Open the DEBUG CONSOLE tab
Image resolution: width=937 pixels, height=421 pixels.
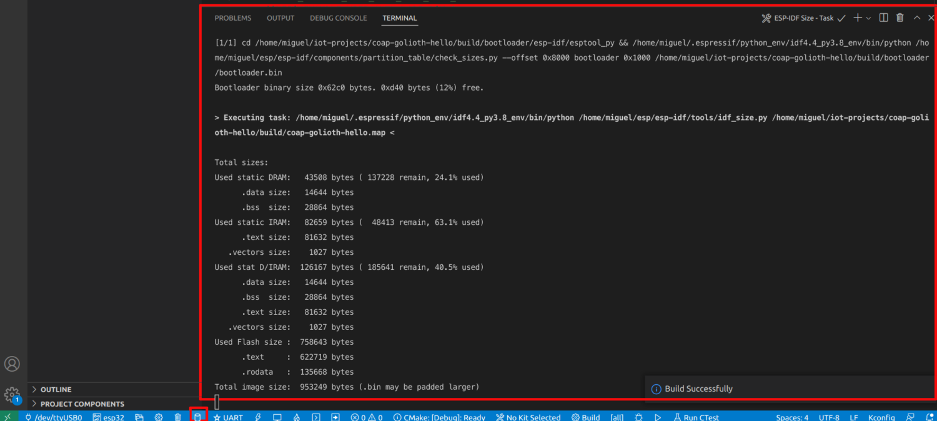pos(338,17)
